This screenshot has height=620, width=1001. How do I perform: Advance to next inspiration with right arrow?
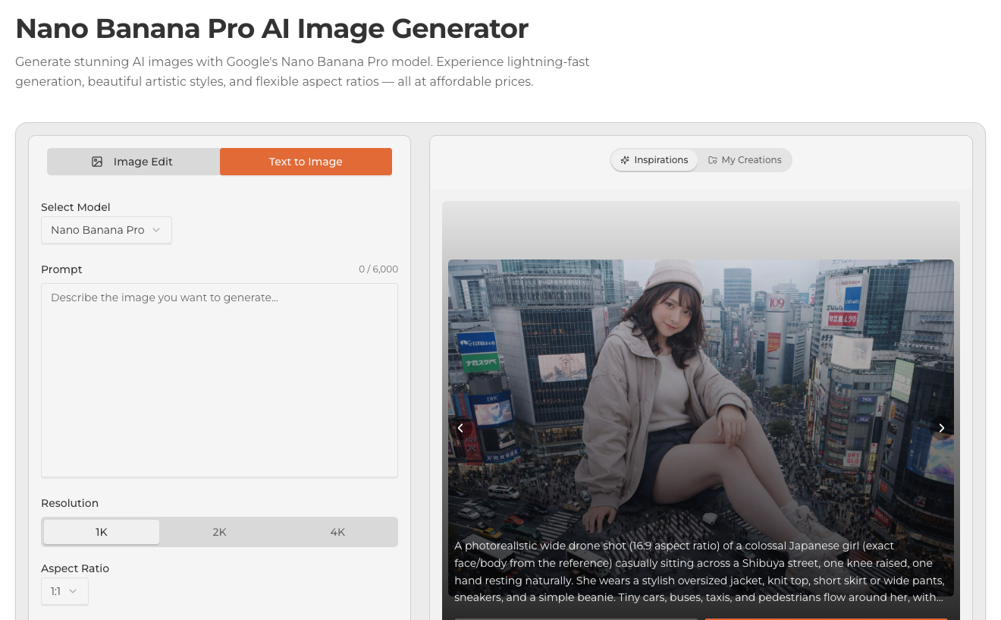(x=941, y=428)
